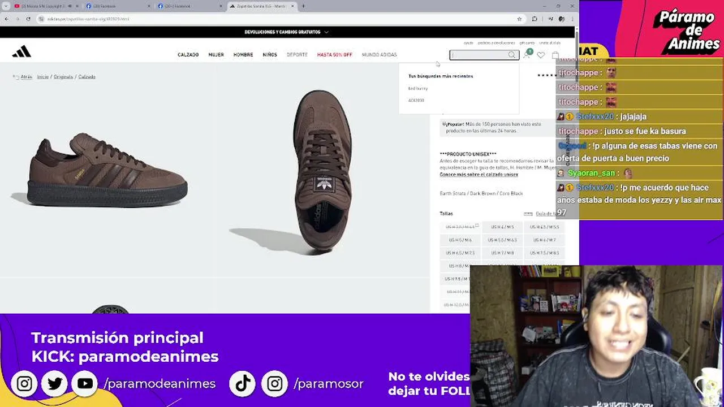
Task: Open the browser extensions icon
Action: [x=535, y=19]
